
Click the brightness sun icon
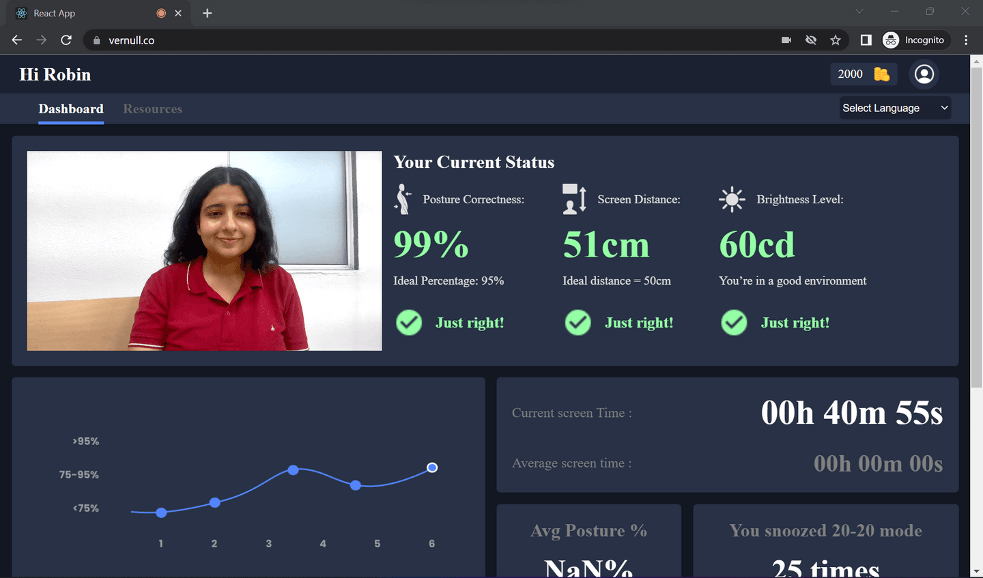(732, 199)
